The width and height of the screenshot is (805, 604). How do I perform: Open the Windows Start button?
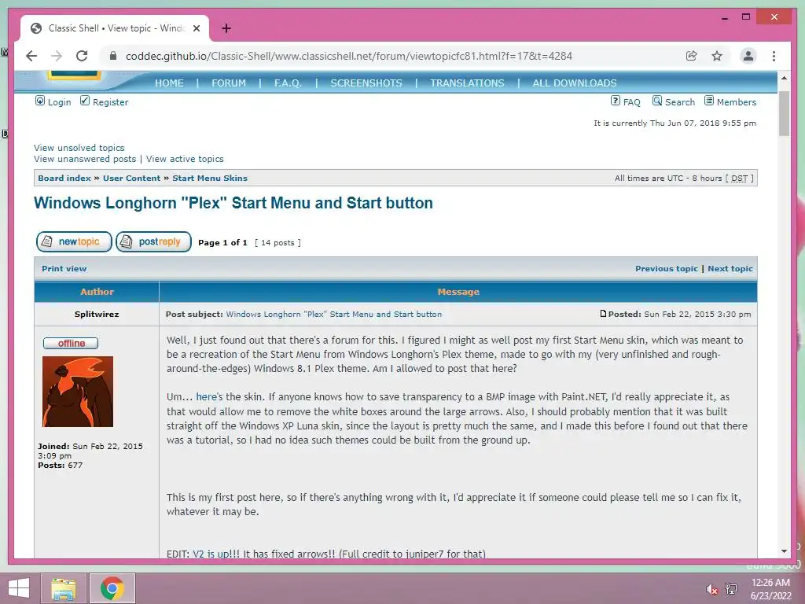click(x=19, y=588)
